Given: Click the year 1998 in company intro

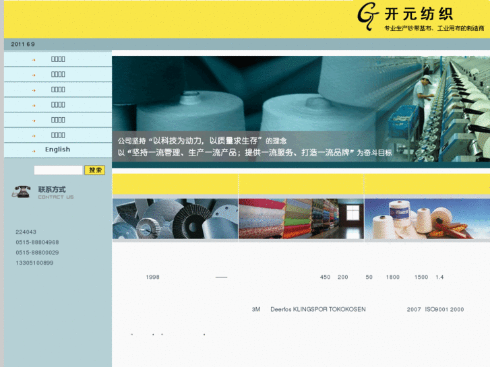Looking at the screenshot, I should click(152, 277).
